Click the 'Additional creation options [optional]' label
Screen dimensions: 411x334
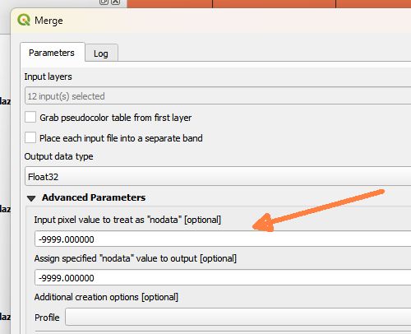coord(106,297)
